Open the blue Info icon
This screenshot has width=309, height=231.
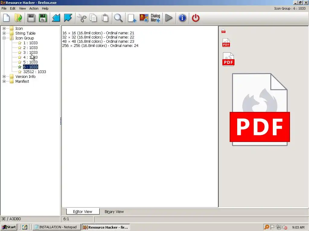pyautogui.click(x=182, y=18)
